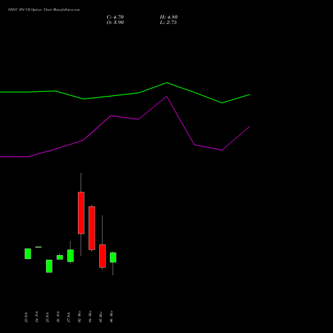Click the low value 'L: 2.75'
Viewport: 333px width, 333px height.
(168, 23)
